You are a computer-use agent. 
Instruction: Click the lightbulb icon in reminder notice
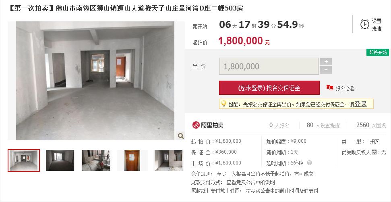point(223,104)
